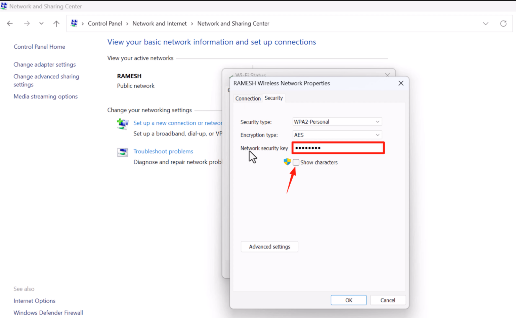Click the UAC shield next to Show characters
The image size is (516, 318).
coord(287,162)
